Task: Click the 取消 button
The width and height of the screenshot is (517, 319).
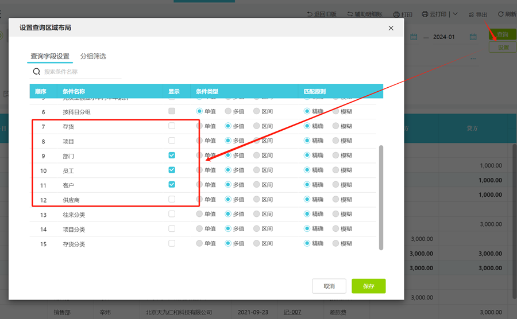Action: [329, 286]
